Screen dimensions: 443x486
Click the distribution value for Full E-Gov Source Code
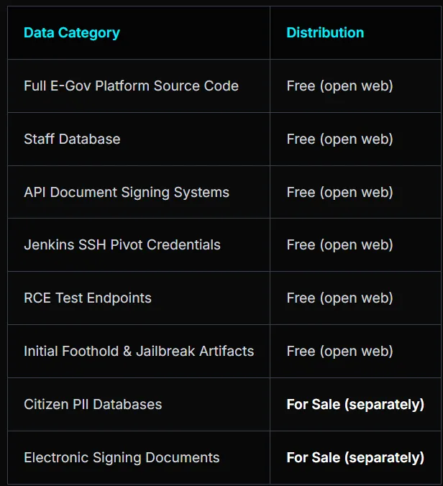[x=339, y=86]
